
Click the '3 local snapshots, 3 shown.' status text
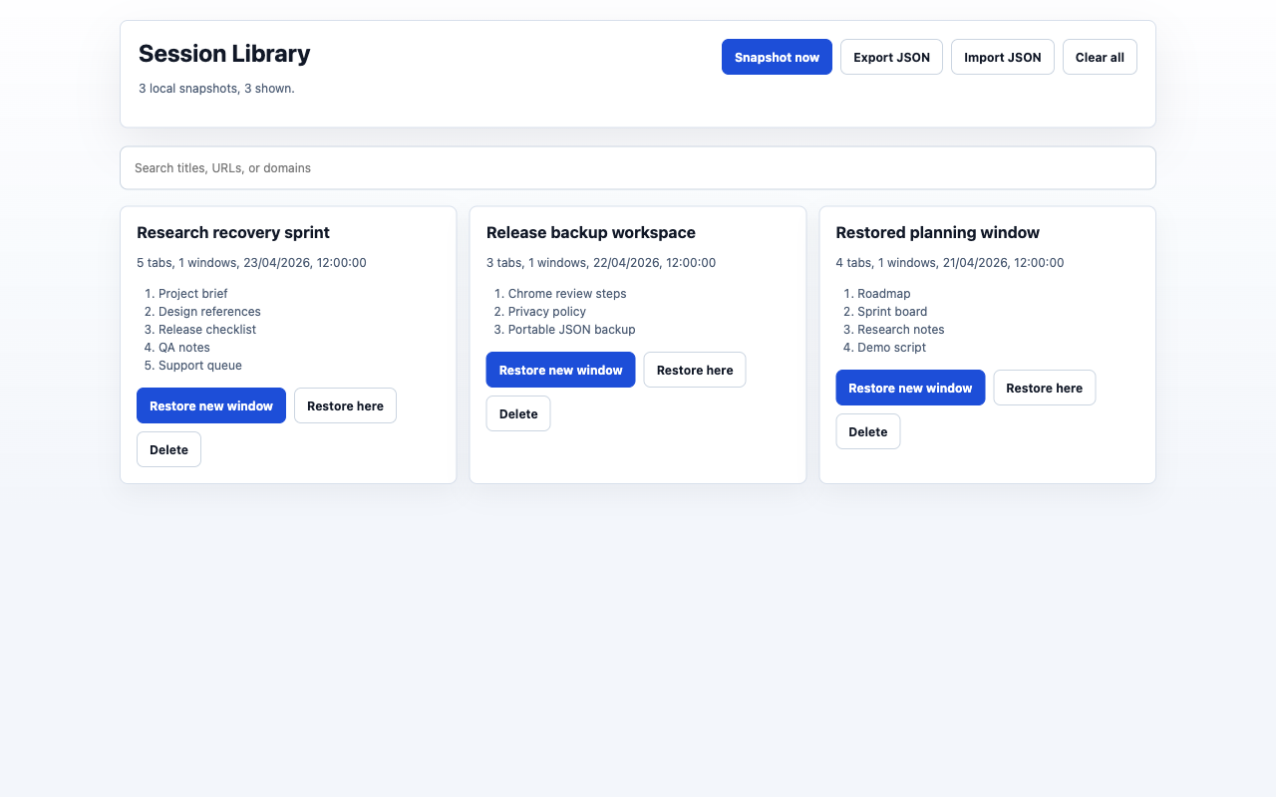pyautogui.click(x=216, y=89)
